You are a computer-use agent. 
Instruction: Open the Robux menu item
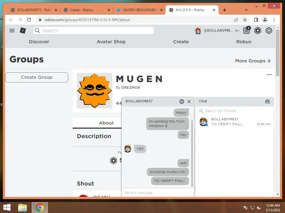pos(244,42)
